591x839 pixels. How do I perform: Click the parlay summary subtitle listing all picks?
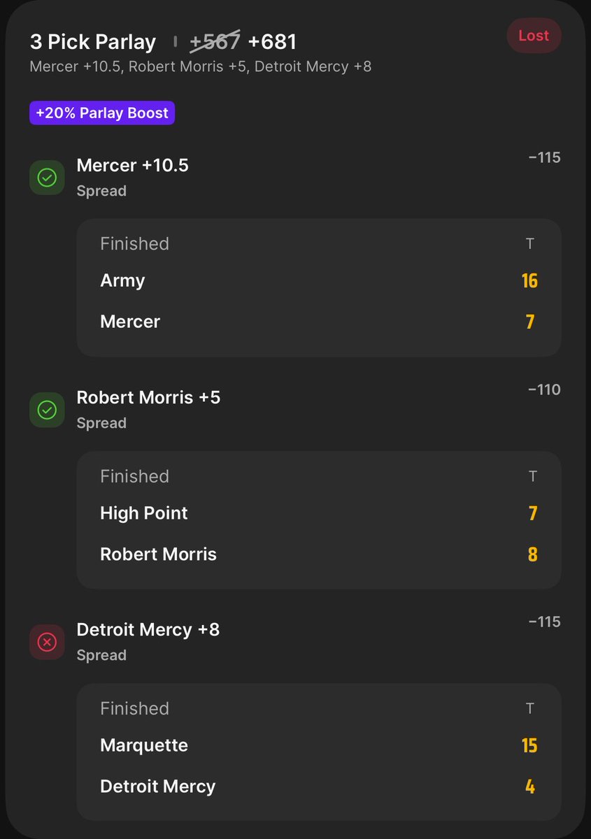click(x=201, y=68)
